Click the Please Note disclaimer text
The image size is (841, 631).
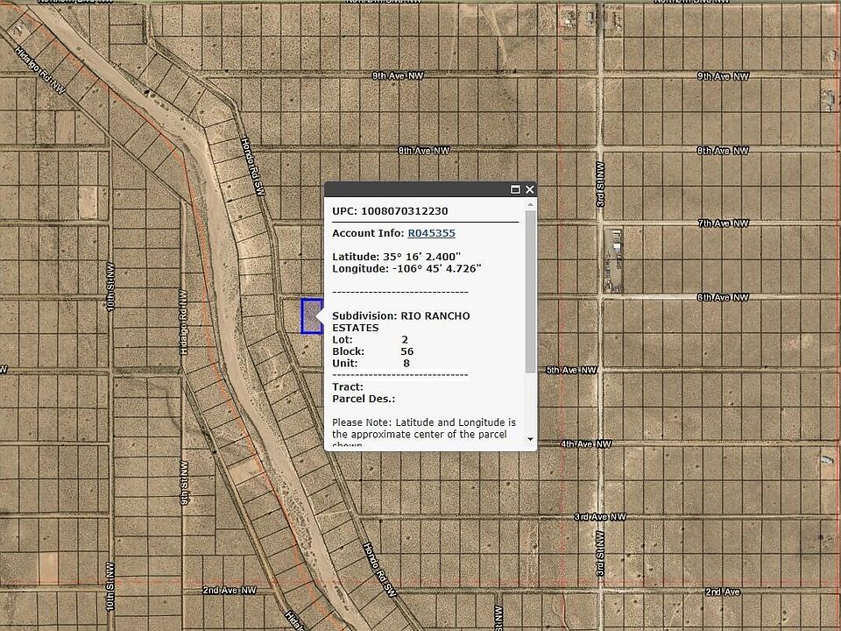424,429
